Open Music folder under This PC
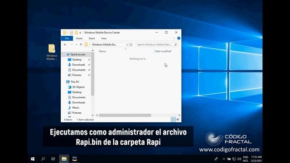The image size is (290, 163). point(76,108)
